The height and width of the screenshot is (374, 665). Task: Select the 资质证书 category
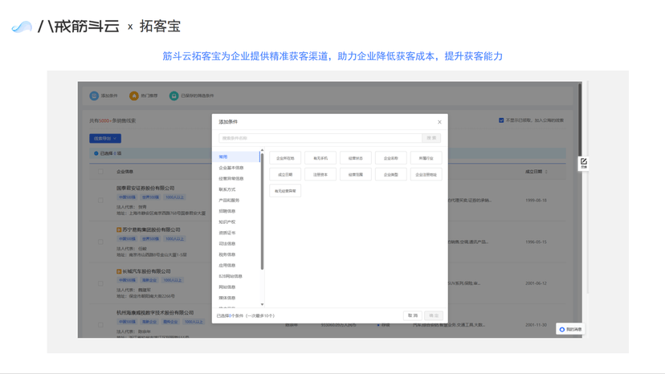[x=227, y=233]
